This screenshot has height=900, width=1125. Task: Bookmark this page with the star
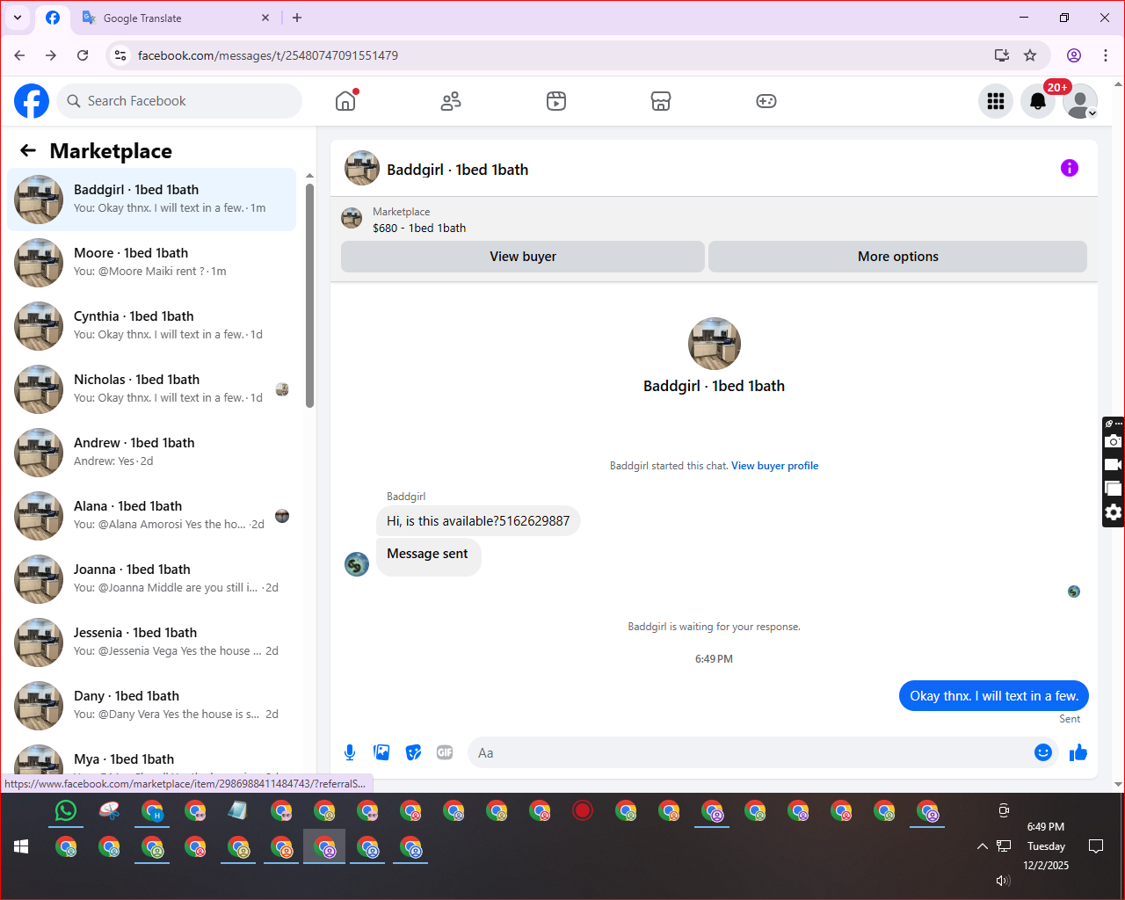point(1030,55)
